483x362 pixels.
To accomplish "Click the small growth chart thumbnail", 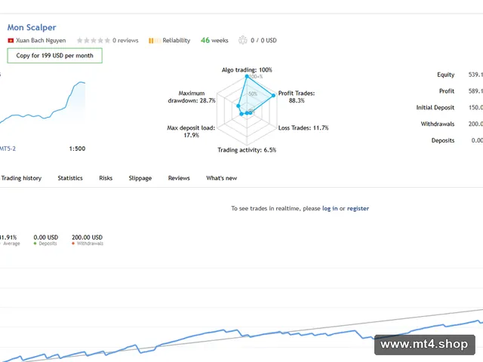I will [x=42, y=103].
